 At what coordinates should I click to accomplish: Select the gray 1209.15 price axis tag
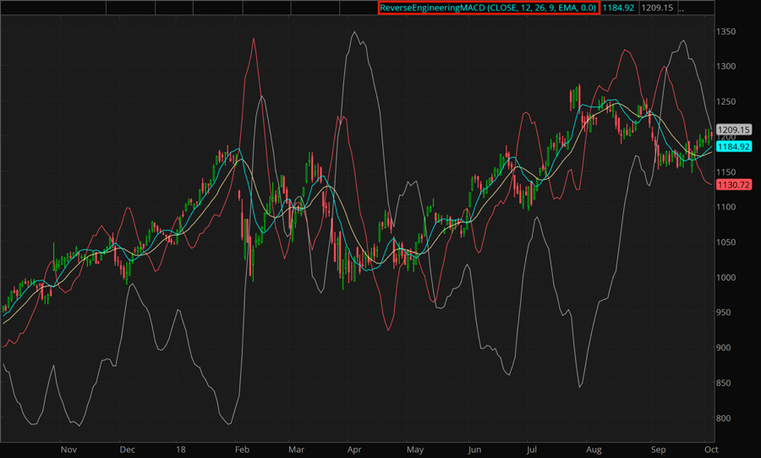733,130
